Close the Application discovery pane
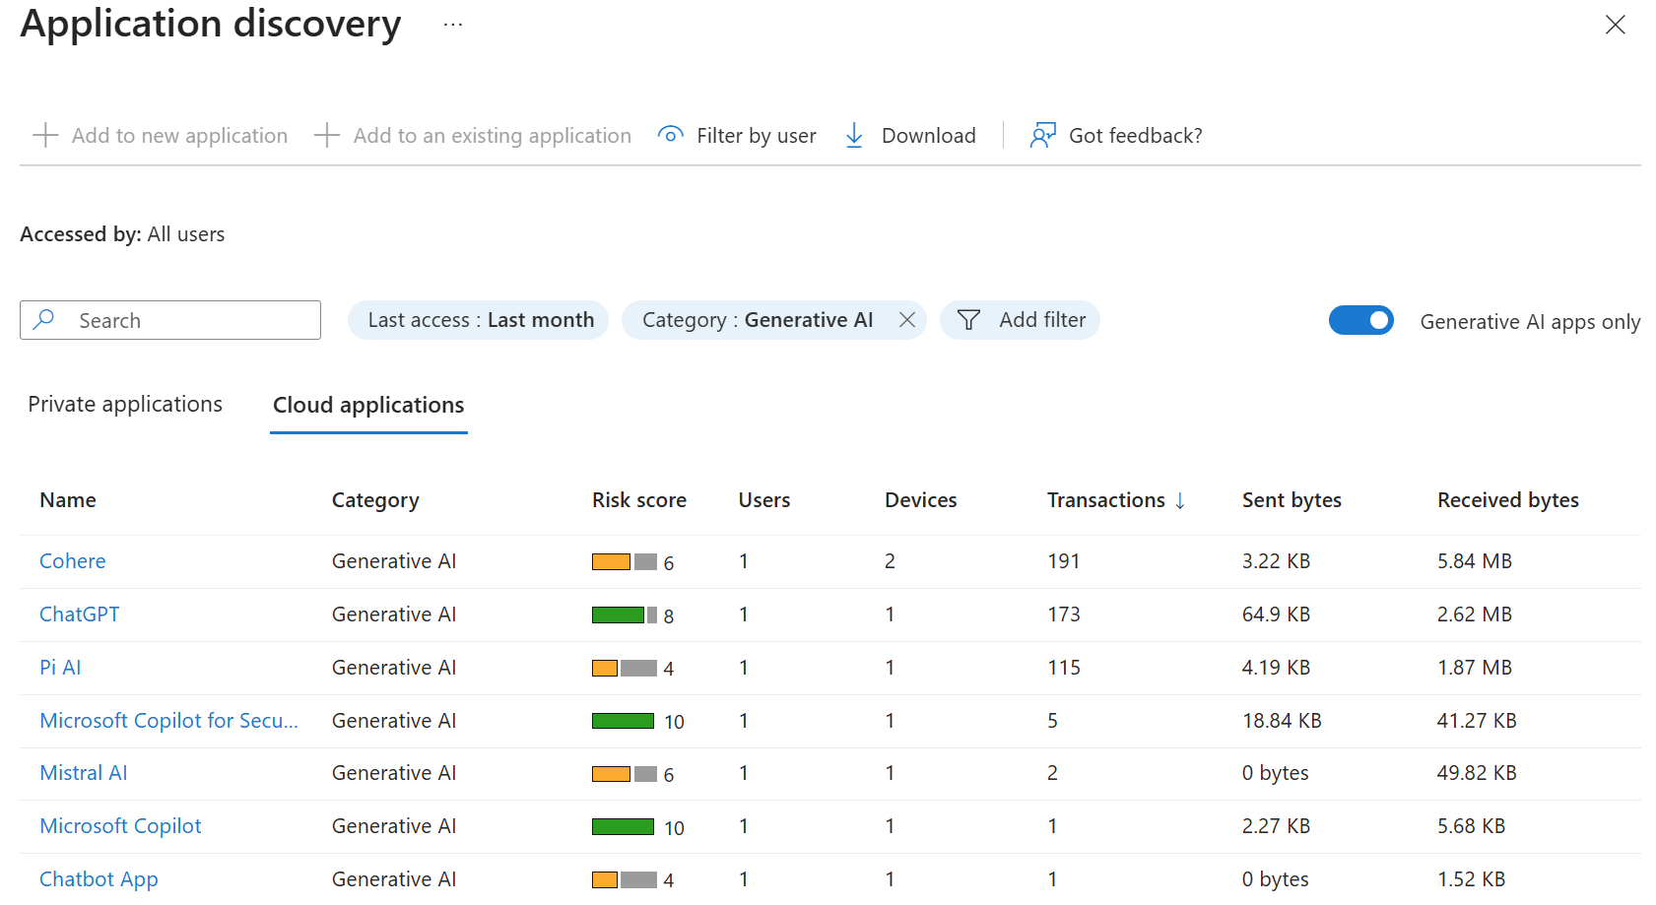This screenshot has height=905, width=1656. [x=1615, y=25]
